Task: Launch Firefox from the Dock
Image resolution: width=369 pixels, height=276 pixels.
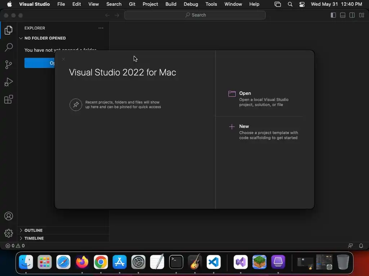Action: click(x=82, y=262)
